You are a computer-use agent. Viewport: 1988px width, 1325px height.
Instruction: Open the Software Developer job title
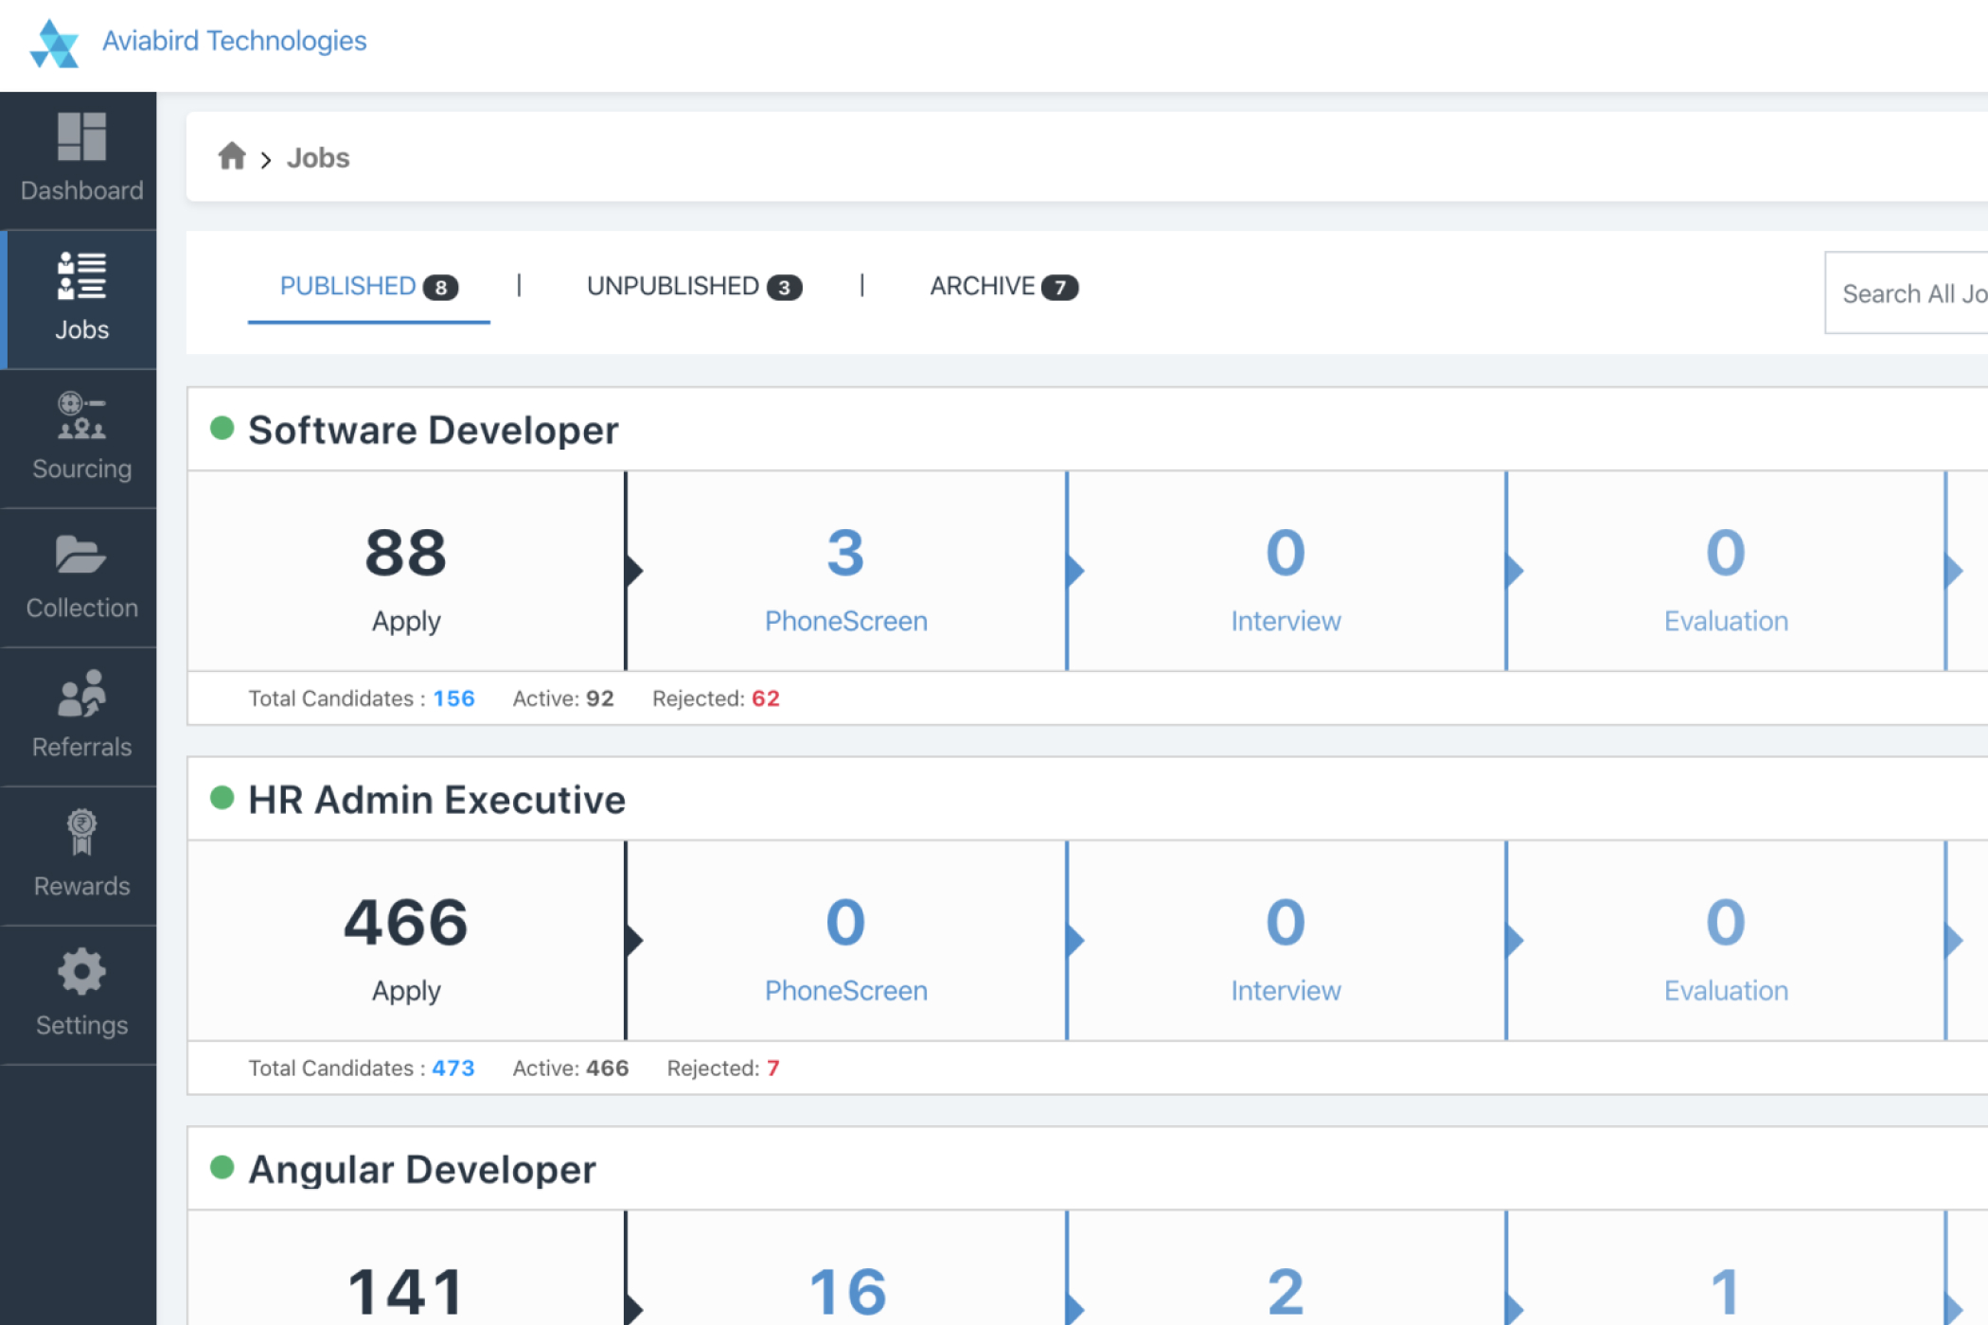tap(434, 430)
